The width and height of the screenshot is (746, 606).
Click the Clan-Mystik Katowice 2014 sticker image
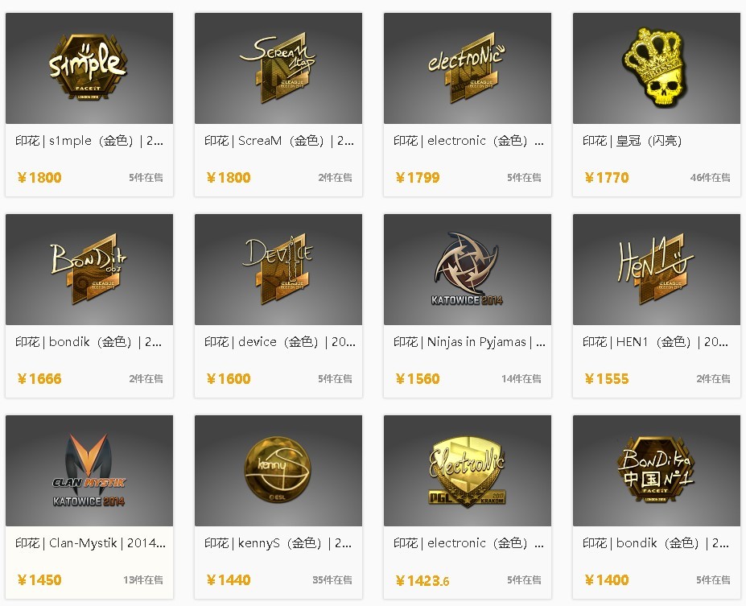click(x=89, y=471)
